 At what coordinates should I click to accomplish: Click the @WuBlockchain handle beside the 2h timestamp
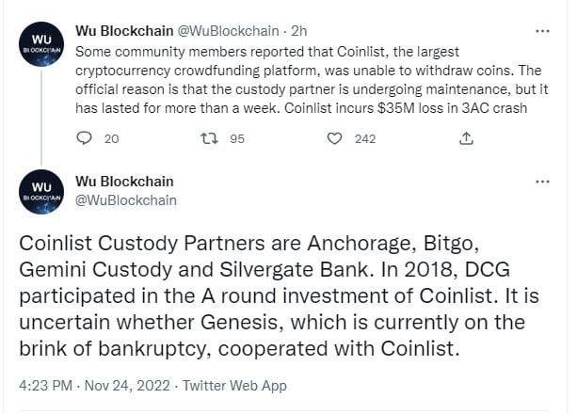(218, 30)
